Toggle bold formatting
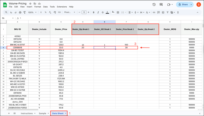The width and height of the screenshot is (204, 116). coord(93,12)
